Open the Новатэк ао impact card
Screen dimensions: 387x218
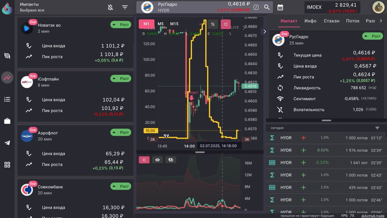(x=75, y=43)
